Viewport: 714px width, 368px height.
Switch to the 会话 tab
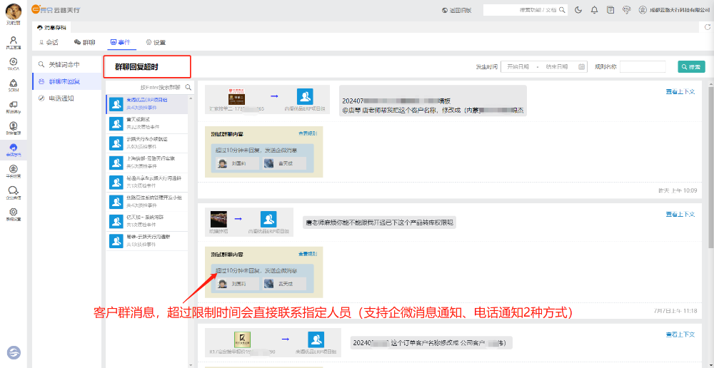tap(49, 42)
